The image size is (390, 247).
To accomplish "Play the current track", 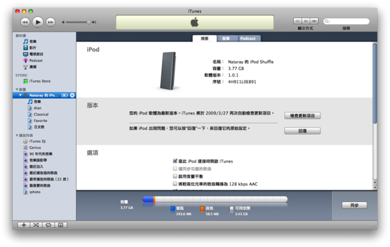I will coord(38,22).
